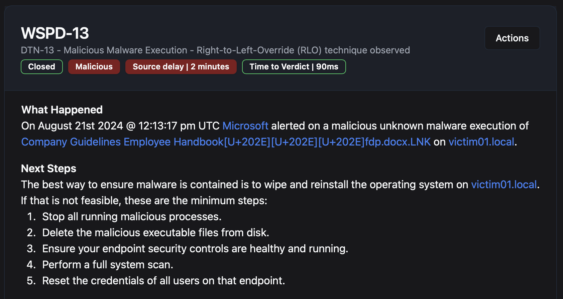The image size is (563, 299).
Task: Click the incident header area
Action: click(x=267, y=47)
